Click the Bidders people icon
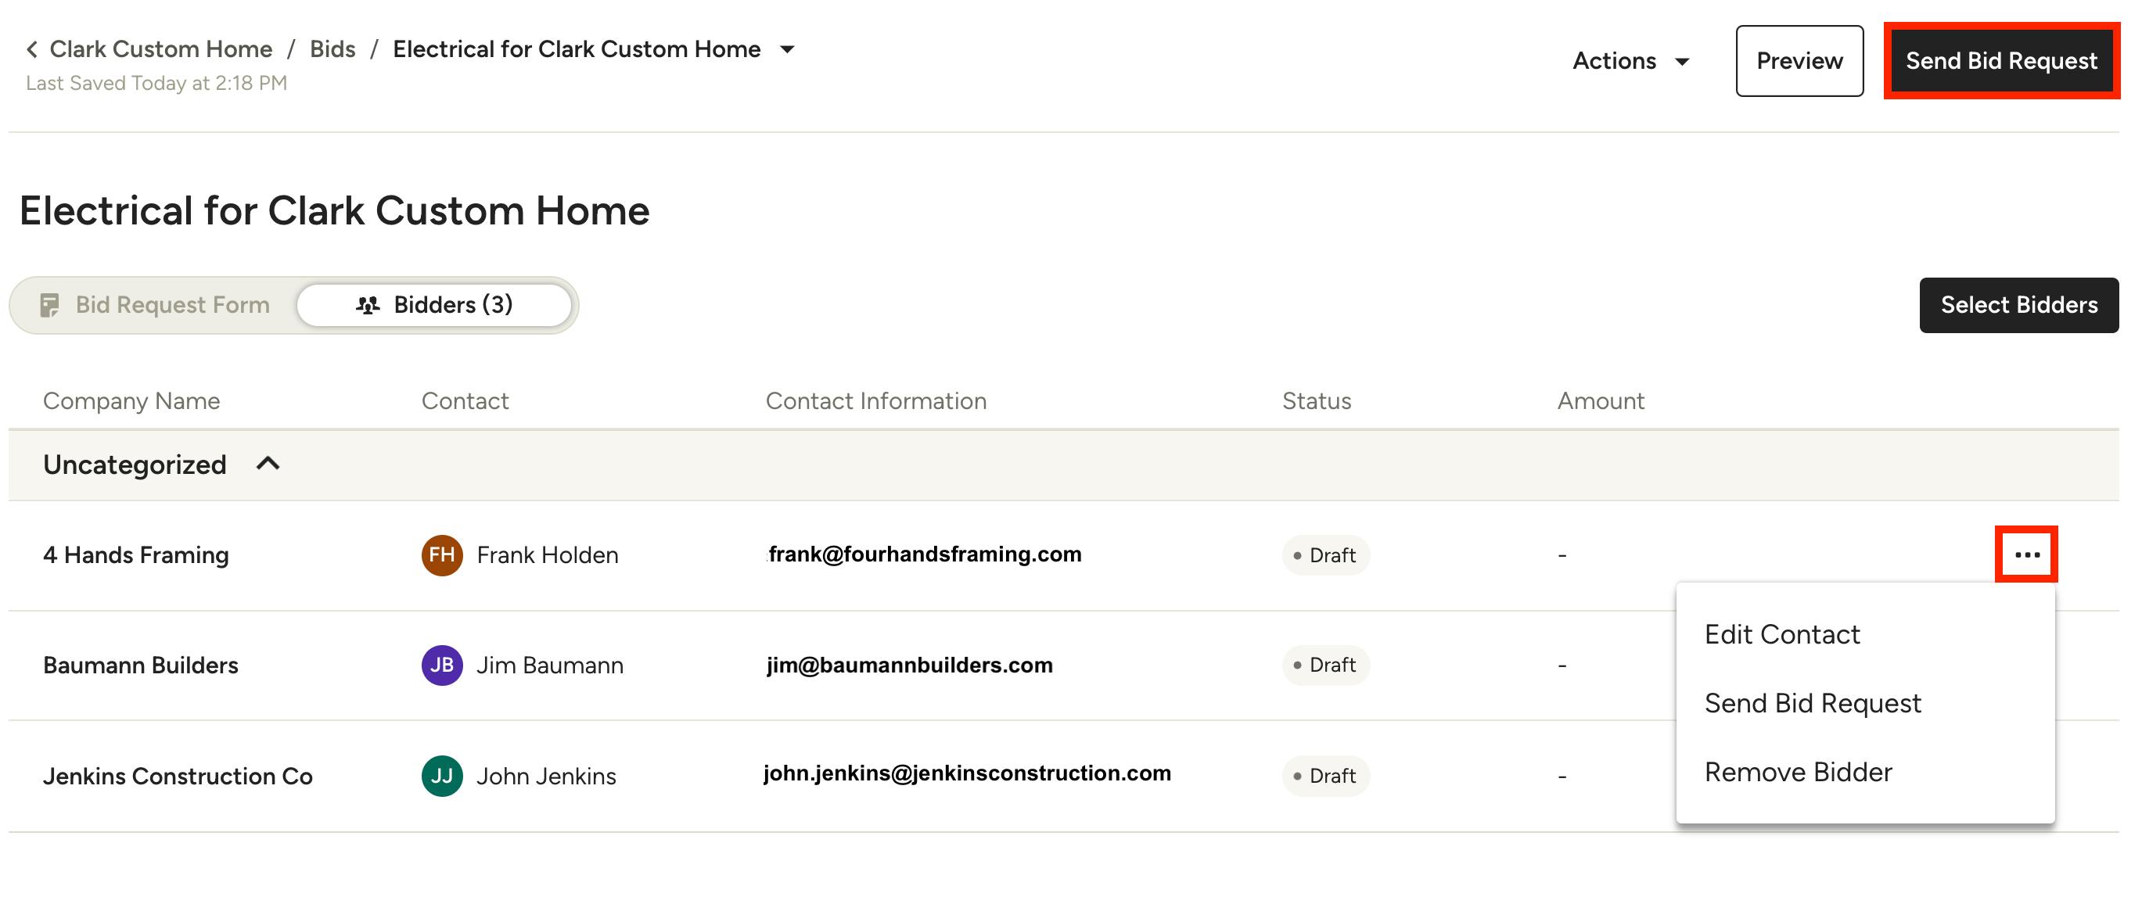 click(368, 305)
